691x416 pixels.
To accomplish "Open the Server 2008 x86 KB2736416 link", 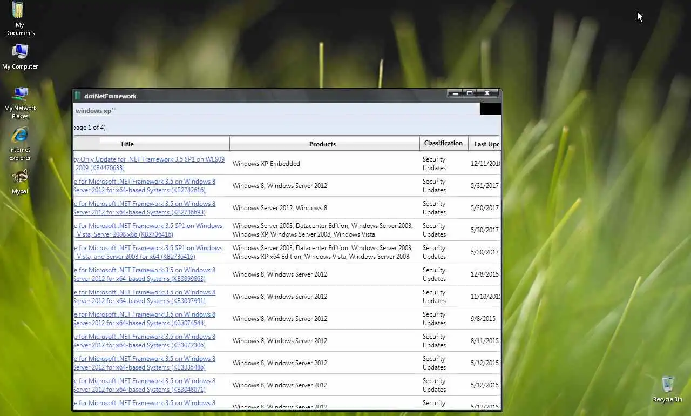I will 148,230.
